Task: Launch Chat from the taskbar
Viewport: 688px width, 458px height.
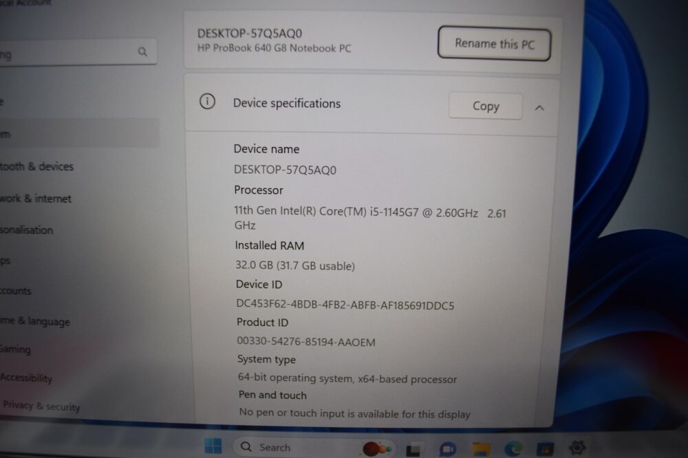Action: coord(447,449)
